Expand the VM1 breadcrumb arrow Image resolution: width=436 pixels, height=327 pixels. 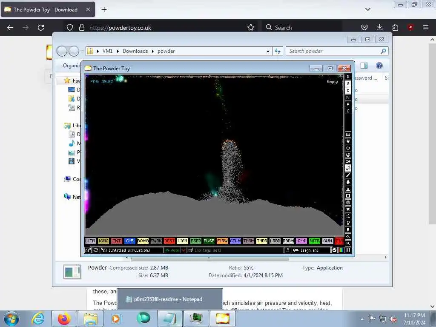coord(118,51)
